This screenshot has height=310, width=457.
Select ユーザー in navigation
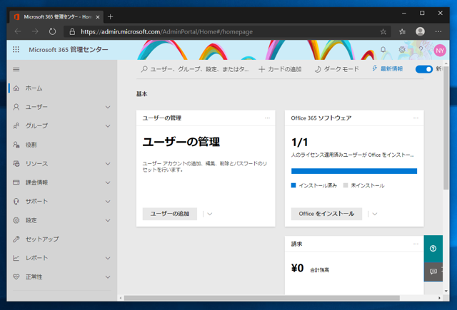[x=36, y=107]
